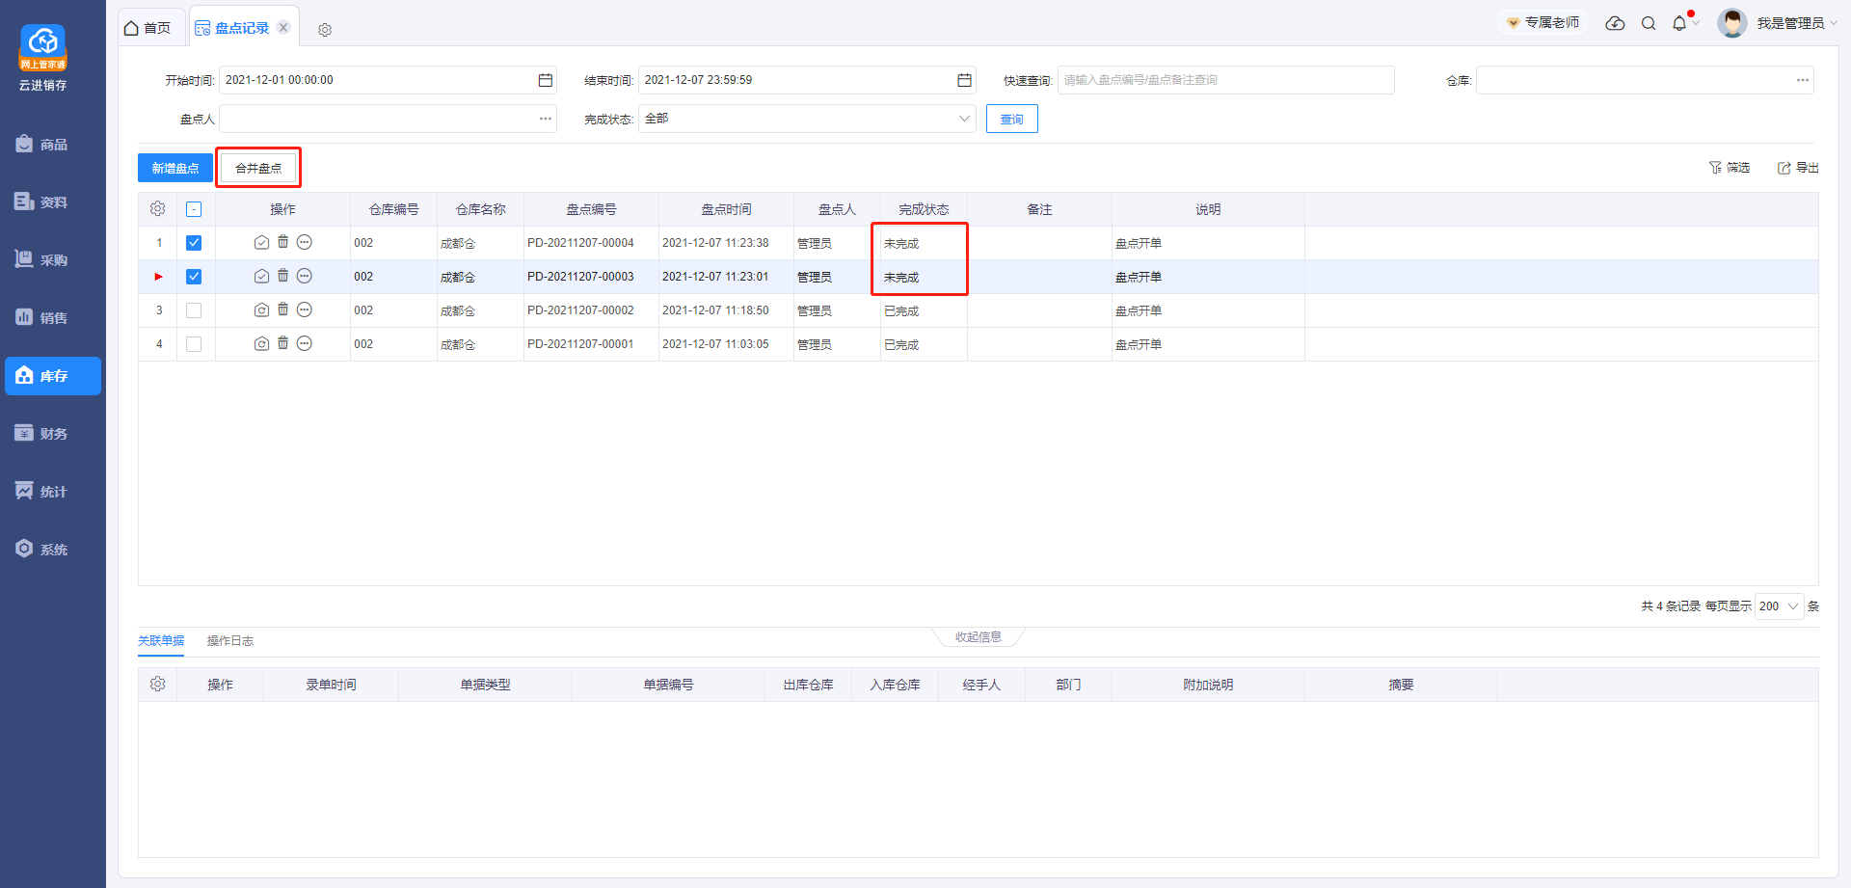
Task: Open 资料 in the sidebar
Action: click(53, 202)
